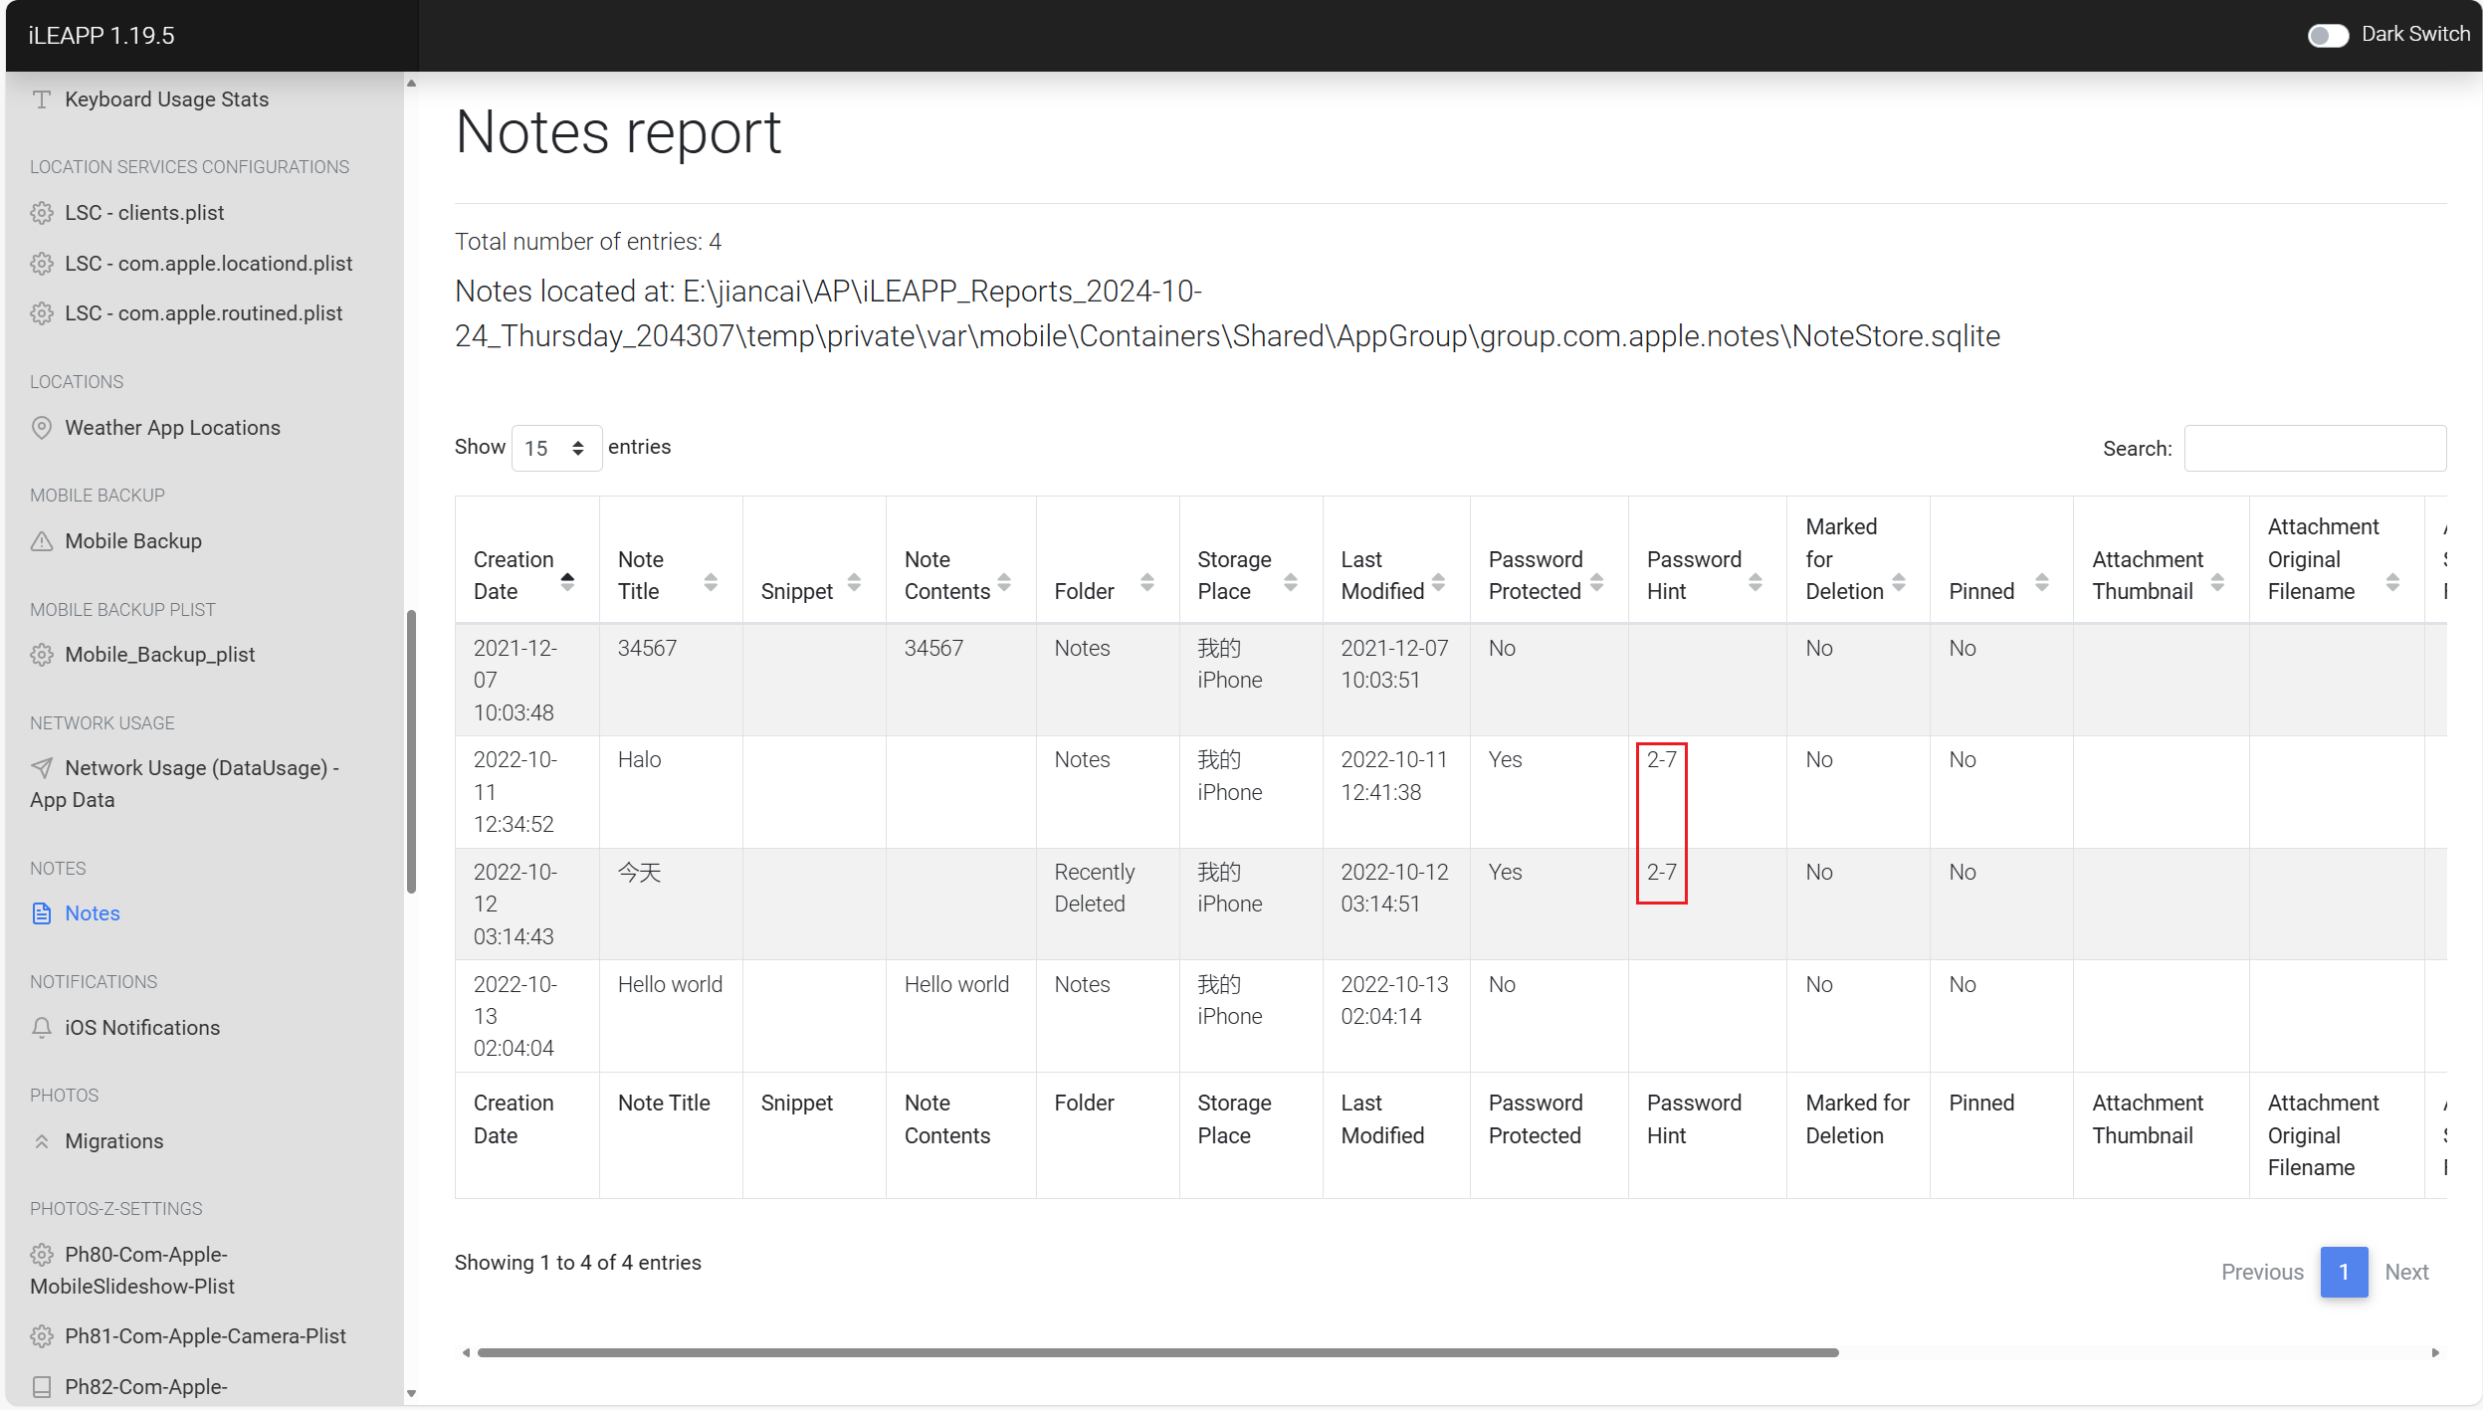Click the sidebar vertical scrollbar thumb

click(411, 751)
